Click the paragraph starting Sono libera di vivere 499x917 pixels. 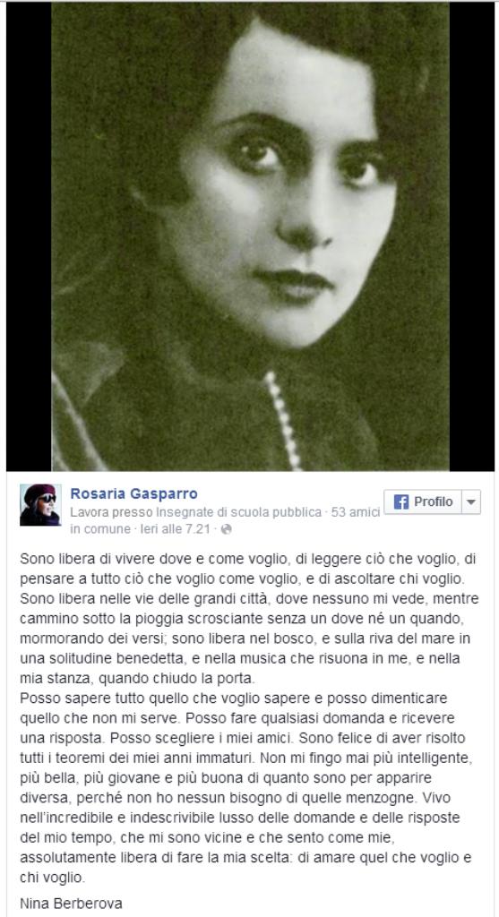tap(249, 620)
